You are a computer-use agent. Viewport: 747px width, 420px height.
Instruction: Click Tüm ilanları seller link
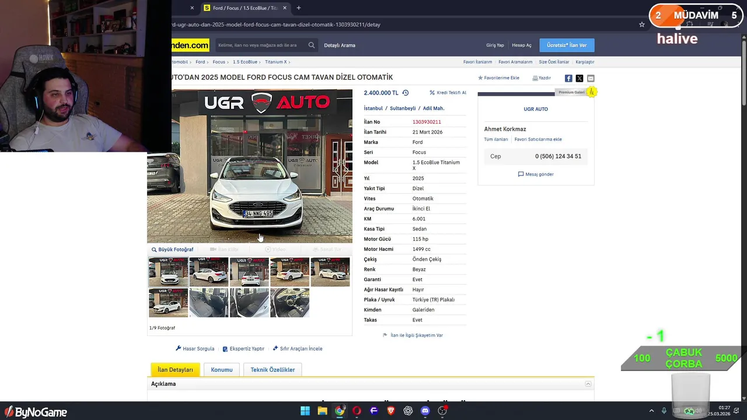click(x=496, y=139)
